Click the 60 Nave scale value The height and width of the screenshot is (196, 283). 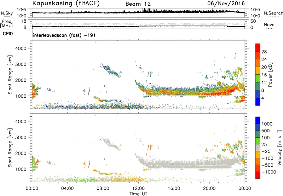(x=253, y=21)
